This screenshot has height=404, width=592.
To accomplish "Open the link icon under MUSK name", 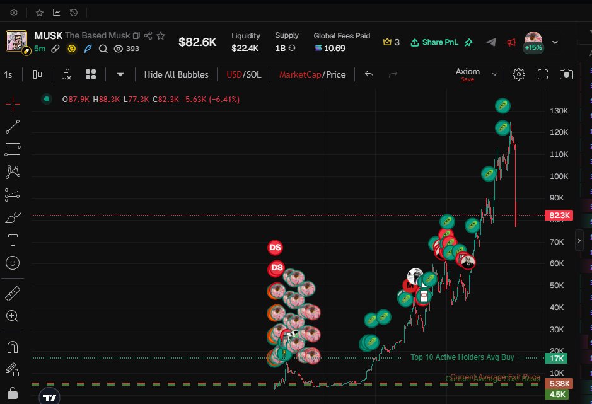I will (x=55, y=49).
